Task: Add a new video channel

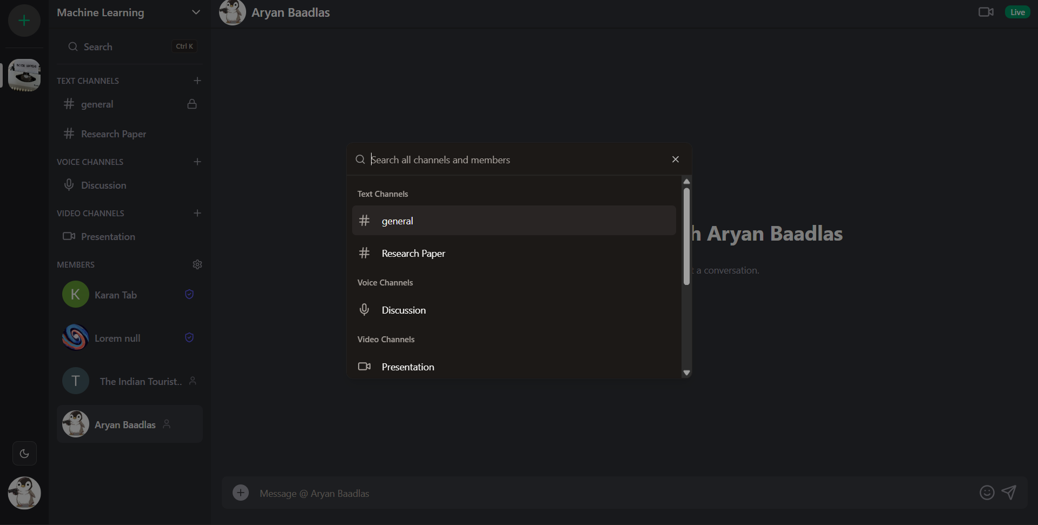Action: point(197,213)
